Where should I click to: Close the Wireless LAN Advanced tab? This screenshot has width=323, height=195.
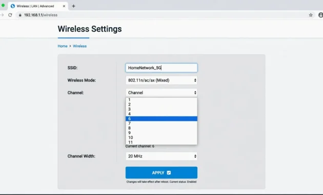click(64, 6)
